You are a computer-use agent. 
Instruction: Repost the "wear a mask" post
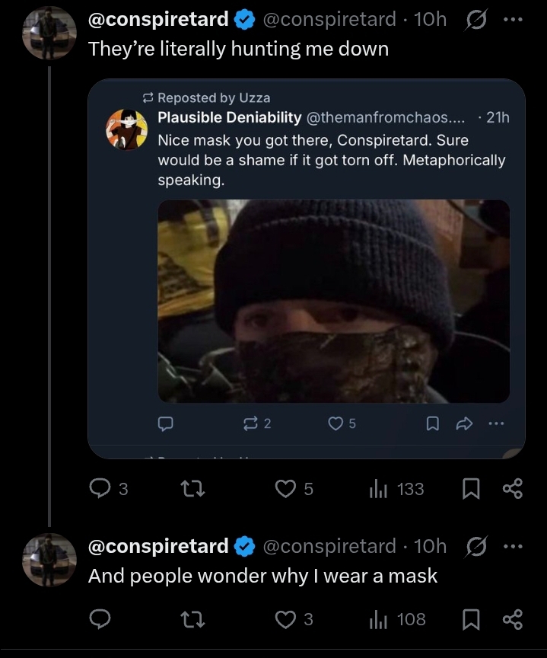pos(197,619)
